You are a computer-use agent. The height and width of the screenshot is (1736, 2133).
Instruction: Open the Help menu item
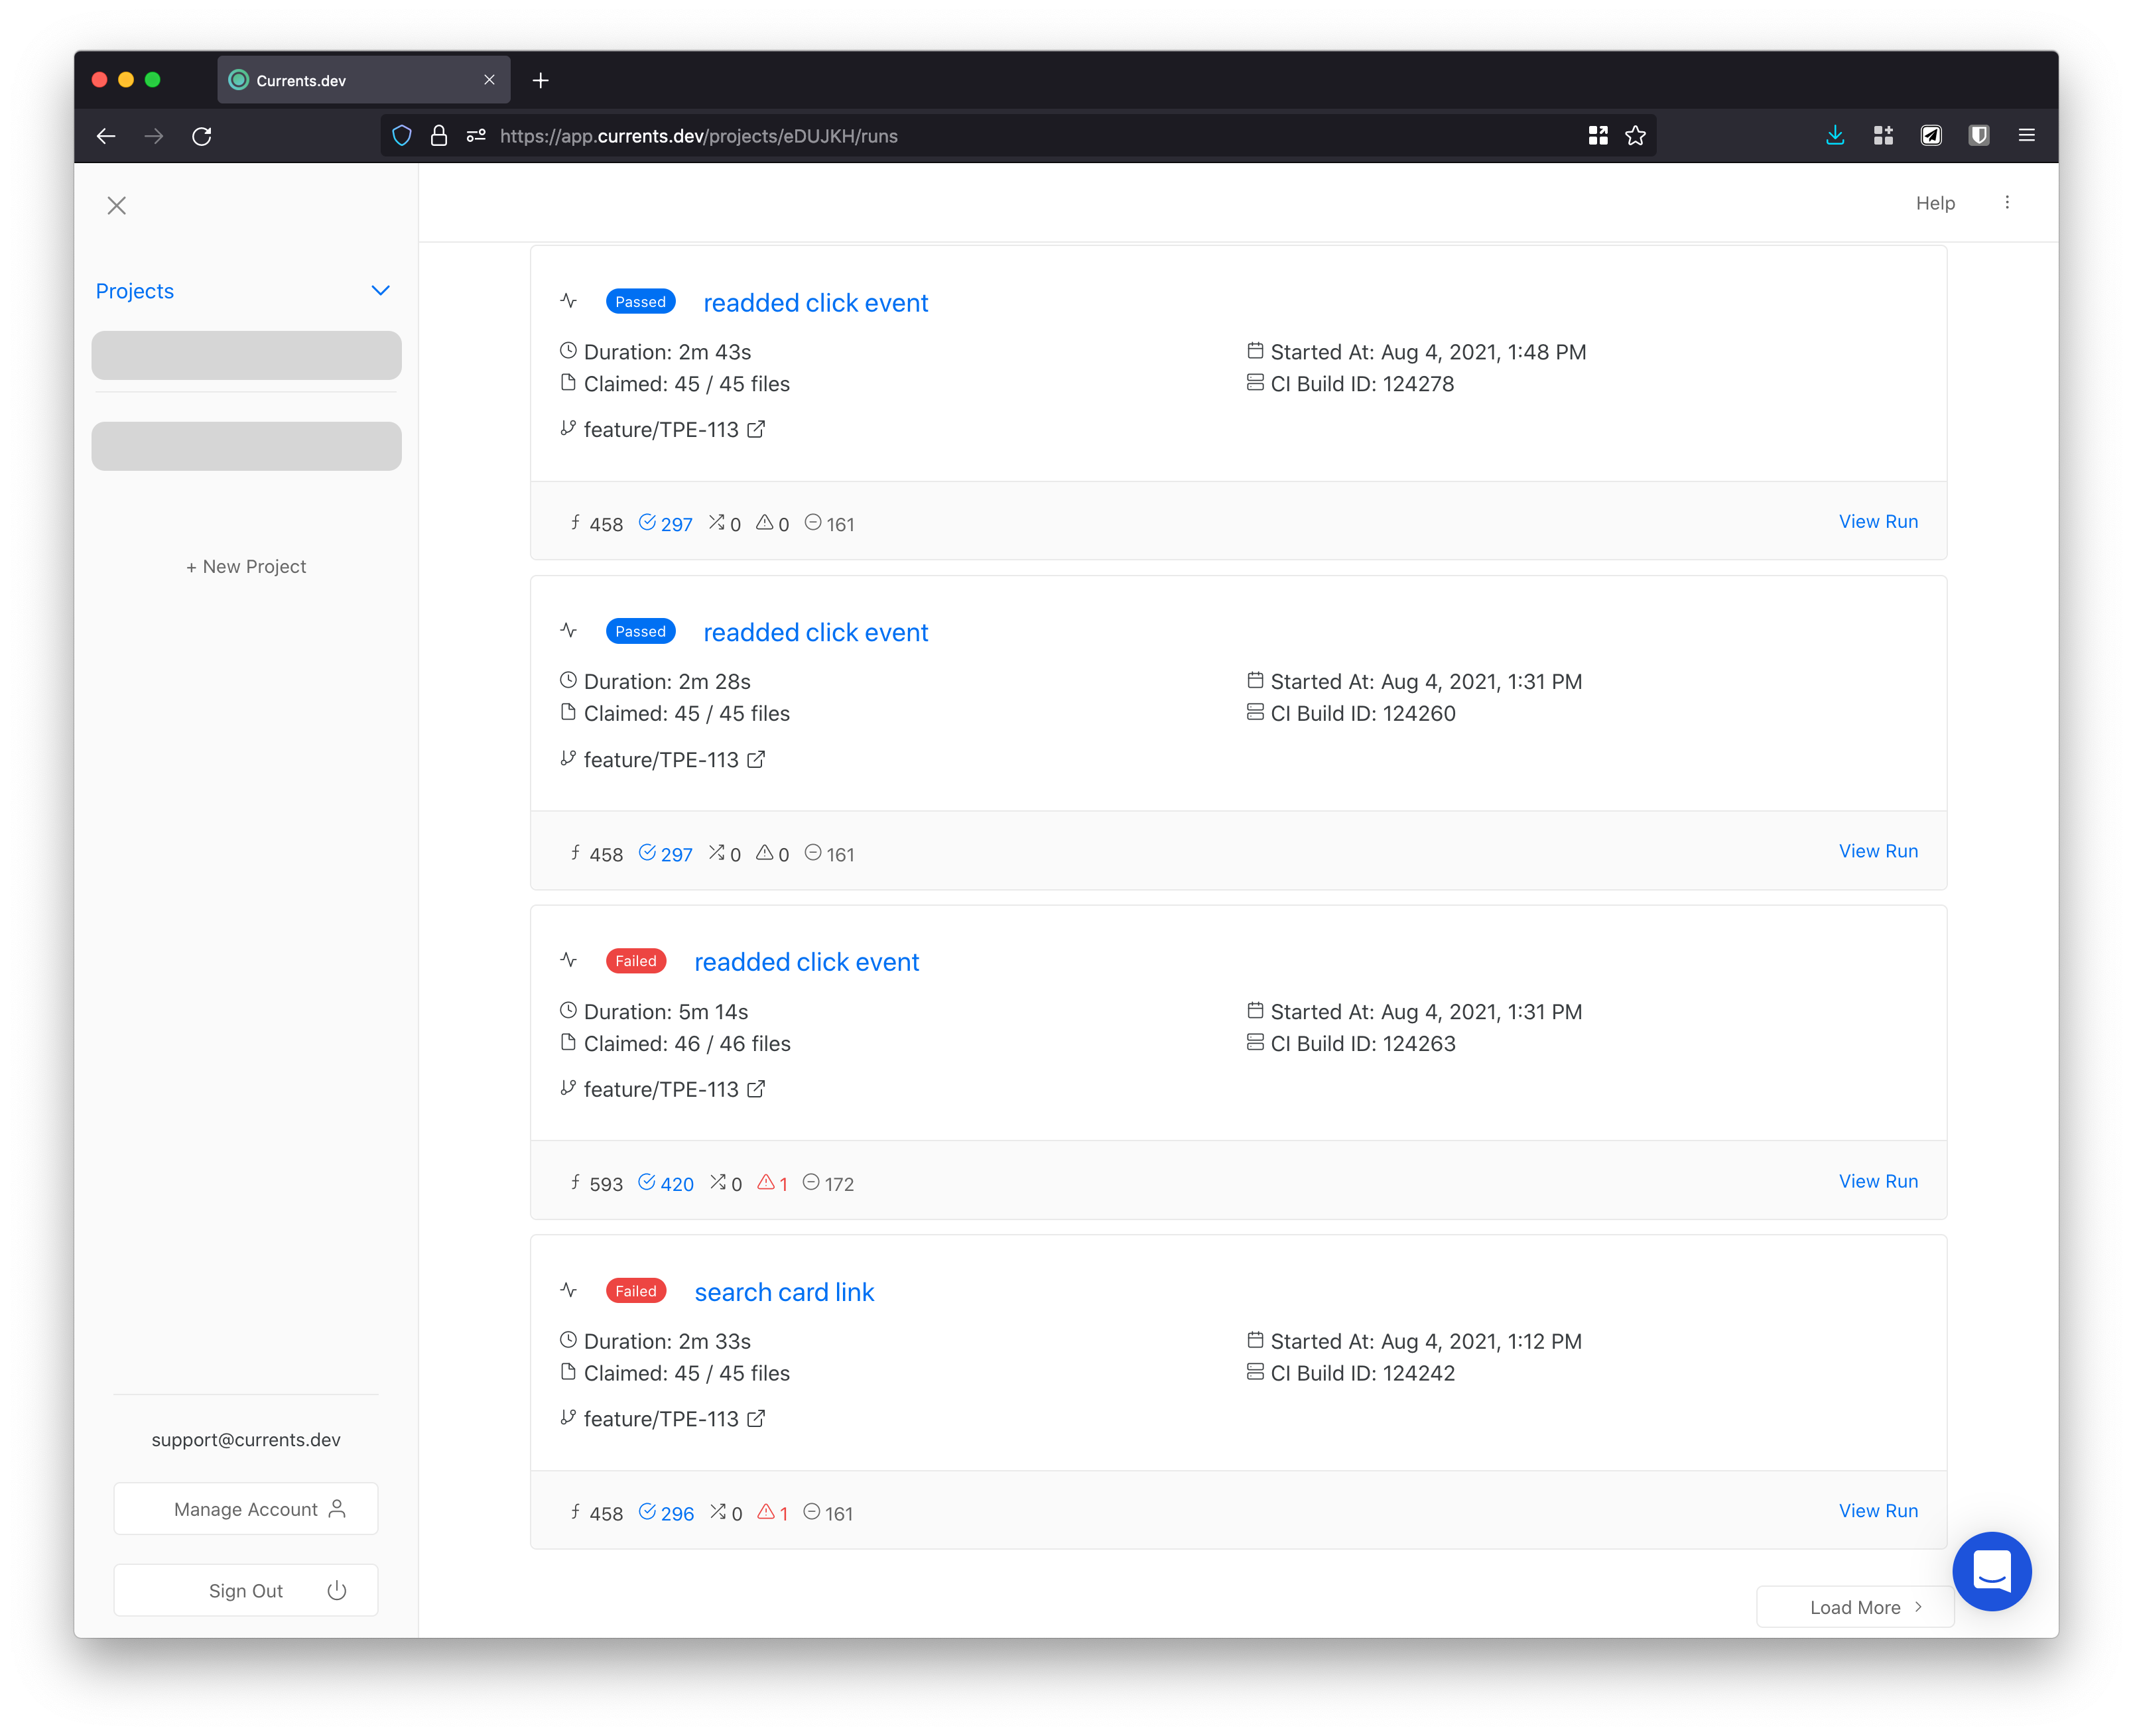[x=1935, y=203]
